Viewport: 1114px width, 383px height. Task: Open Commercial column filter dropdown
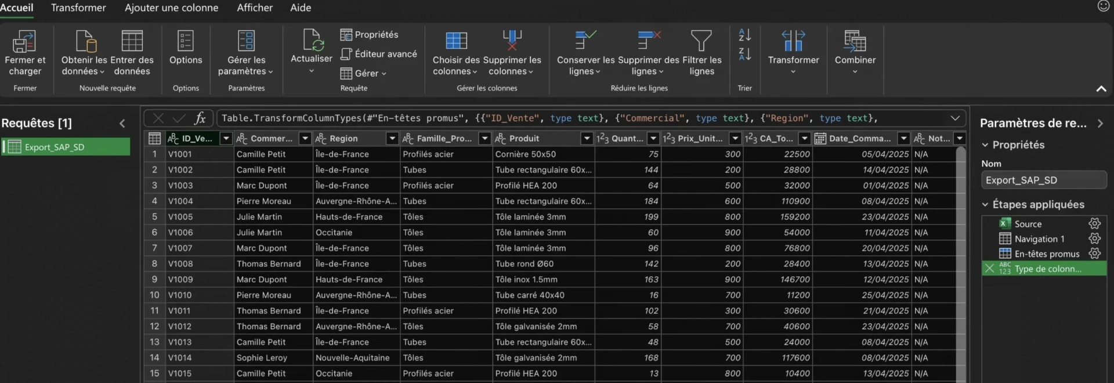pos(305,138)
